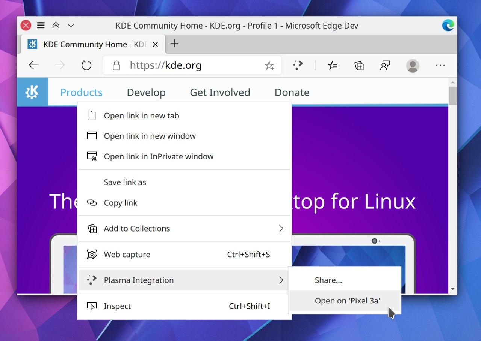Select Copy link from context menu
Screen dimensions: 481x341
point(185,203)
